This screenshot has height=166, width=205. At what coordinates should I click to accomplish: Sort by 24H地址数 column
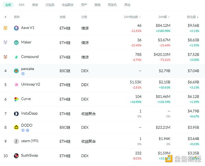click(x=132, y=17)
